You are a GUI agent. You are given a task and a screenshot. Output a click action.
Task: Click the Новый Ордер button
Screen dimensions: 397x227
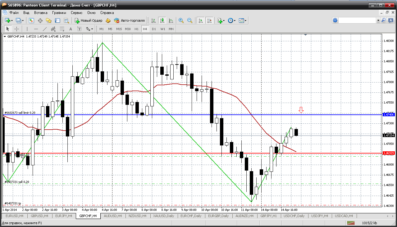click(x=89, y=20)
